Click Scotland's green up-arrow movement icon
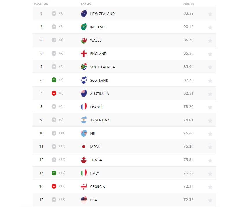This screenshot has height=207, width=246. point(54,80)
